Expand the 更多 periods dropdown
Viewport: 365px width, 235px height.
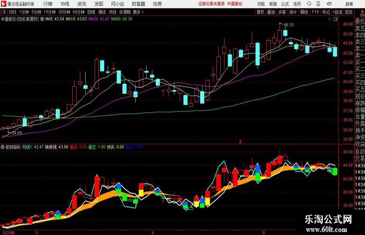coord(138,12)
